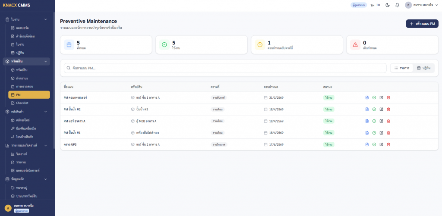This screenshot has height=216, width=442.
Task: Open Checklist in the sidebar
Action: tap(22, 103)
